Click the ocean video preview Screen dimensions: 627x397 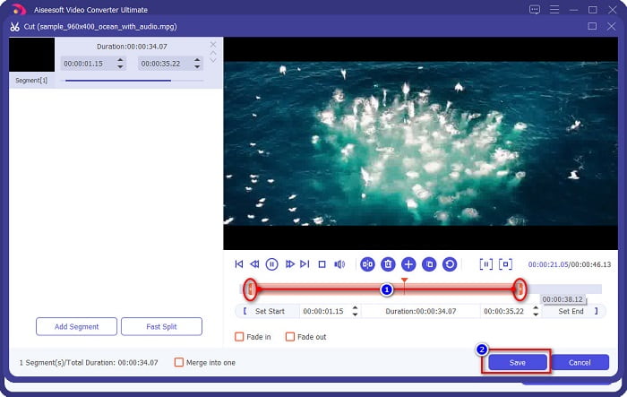421,143
